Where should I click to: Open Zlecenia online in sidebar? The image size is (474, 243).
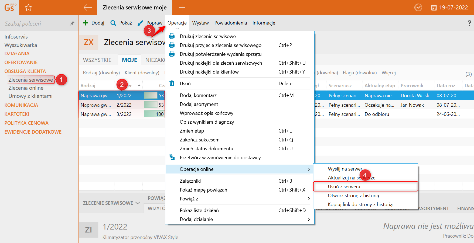(x=26, y=88)
